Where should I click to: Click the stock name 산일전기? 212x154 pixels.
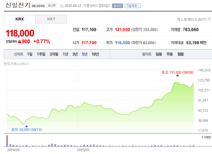18,5
